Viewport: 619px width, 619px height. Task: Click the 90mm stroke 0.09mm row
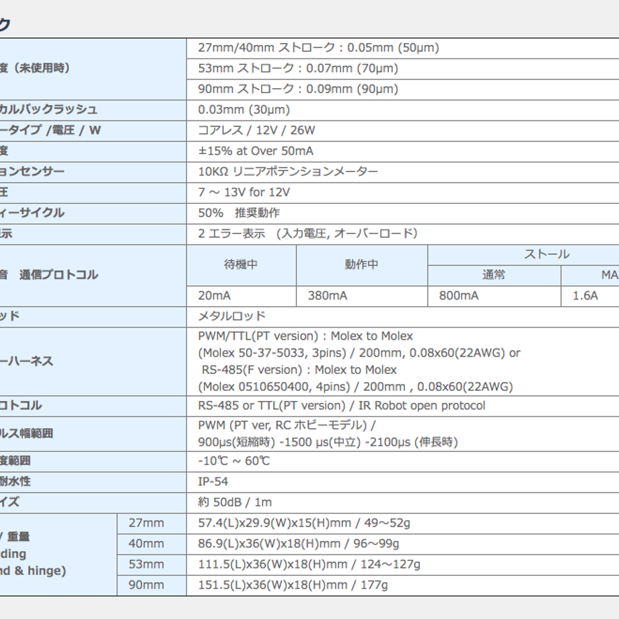click(402, 89)
